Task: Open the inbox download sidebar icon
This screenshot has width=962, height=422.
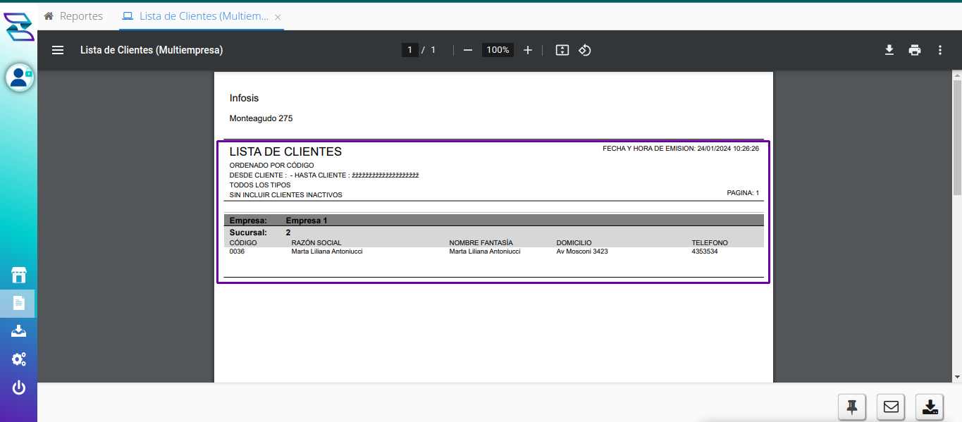Action: click(19, 331)
